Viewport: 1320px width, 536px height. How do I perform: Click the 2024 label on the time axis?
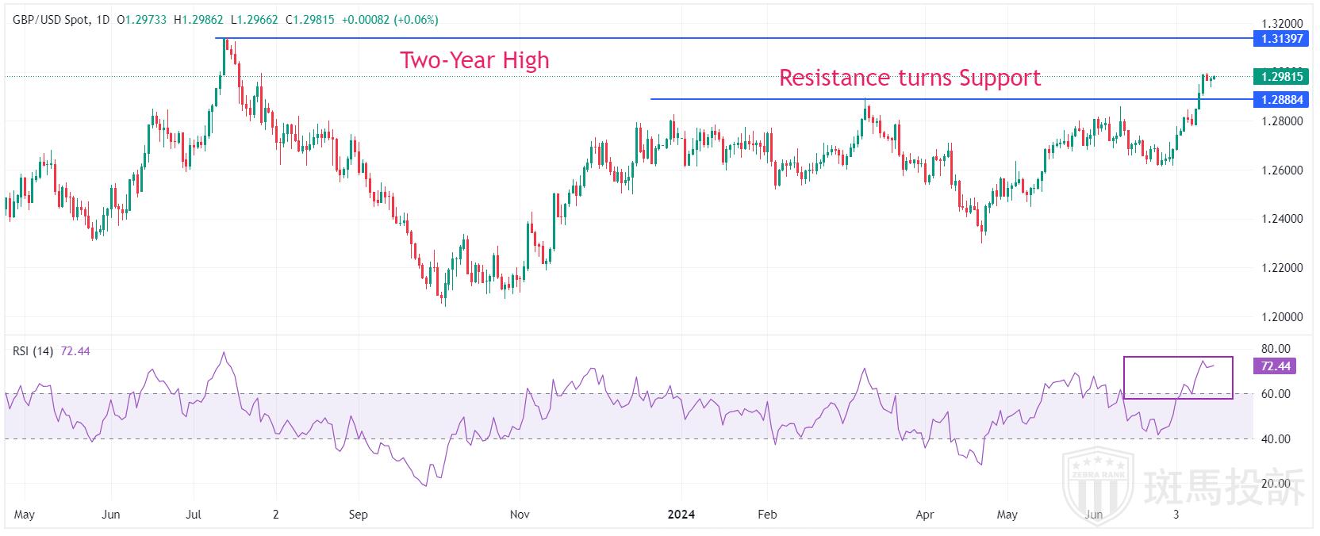[x=681, y=515]
